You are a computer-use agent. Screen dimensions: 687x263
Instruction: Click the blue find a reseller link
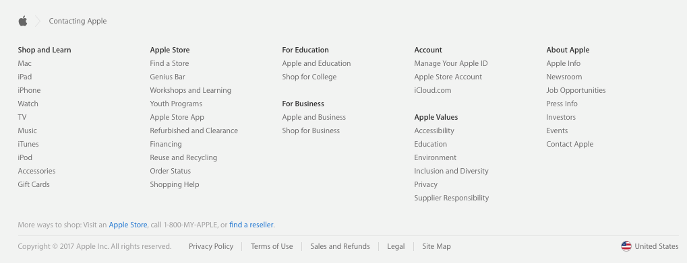[x=251, y=225]
